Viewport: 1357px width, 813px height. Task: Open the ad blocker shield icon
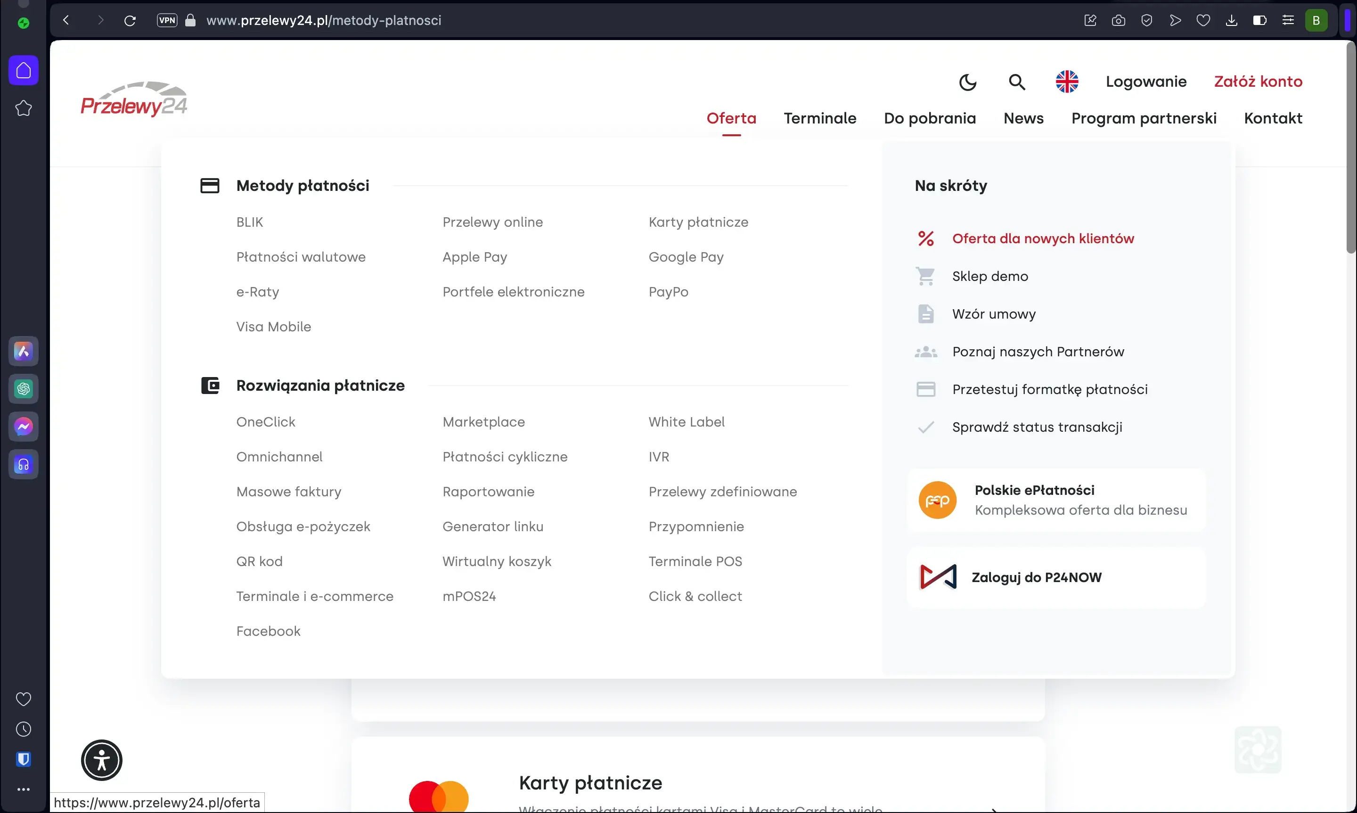(x=1147, y=20)
